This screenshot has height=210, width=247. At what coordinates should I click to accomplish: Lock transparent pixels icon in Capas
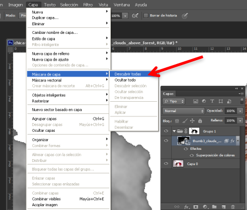[177, 121]
